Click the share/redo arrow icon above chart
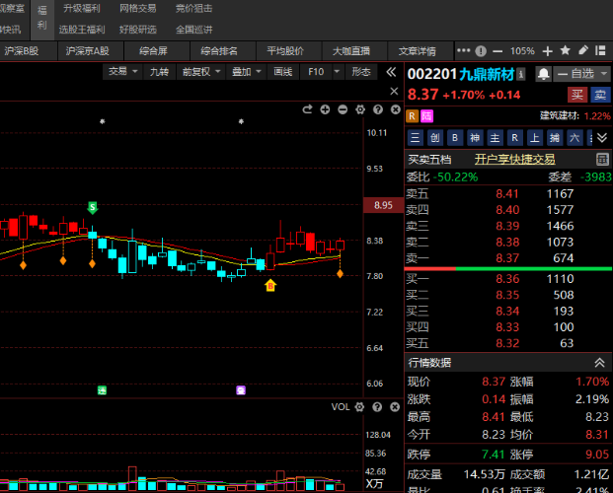Image resolution: width=613 pixels, height=493 pixels. point(307,109)
